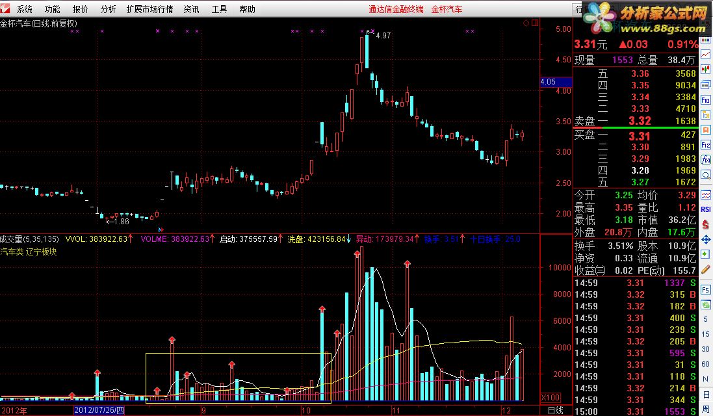Click the blue four-arrow move icon
The width and height of the screenshot is (713, 416).
pos(706,239)
